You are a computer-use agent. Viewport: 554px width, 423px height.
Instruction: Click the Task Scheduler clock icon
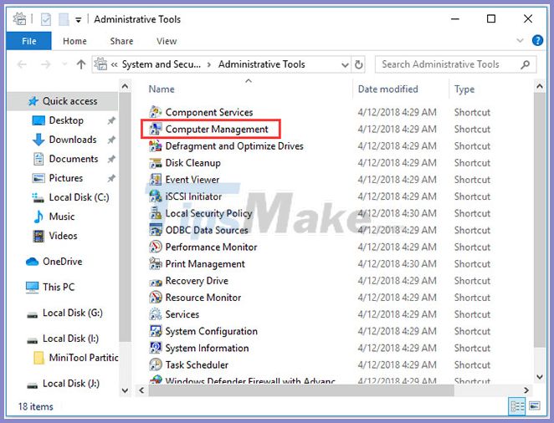[x=156, y=364]
